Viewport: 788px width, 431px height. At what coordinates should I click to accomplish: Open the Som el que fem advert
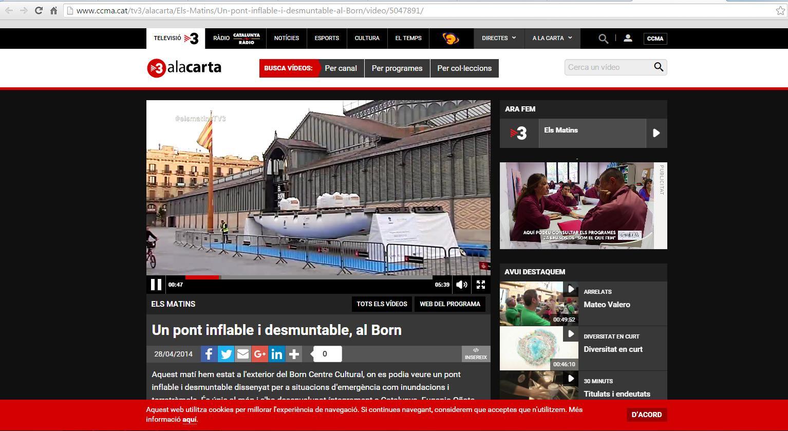click(x=584, y=205)
